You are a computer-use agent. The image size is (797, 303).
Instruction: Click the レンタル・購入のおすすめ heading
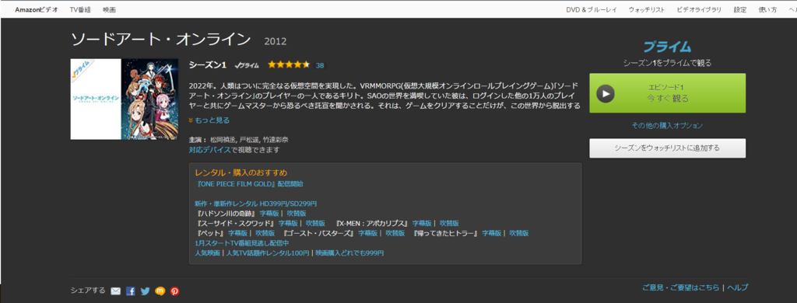pos(241,173)
